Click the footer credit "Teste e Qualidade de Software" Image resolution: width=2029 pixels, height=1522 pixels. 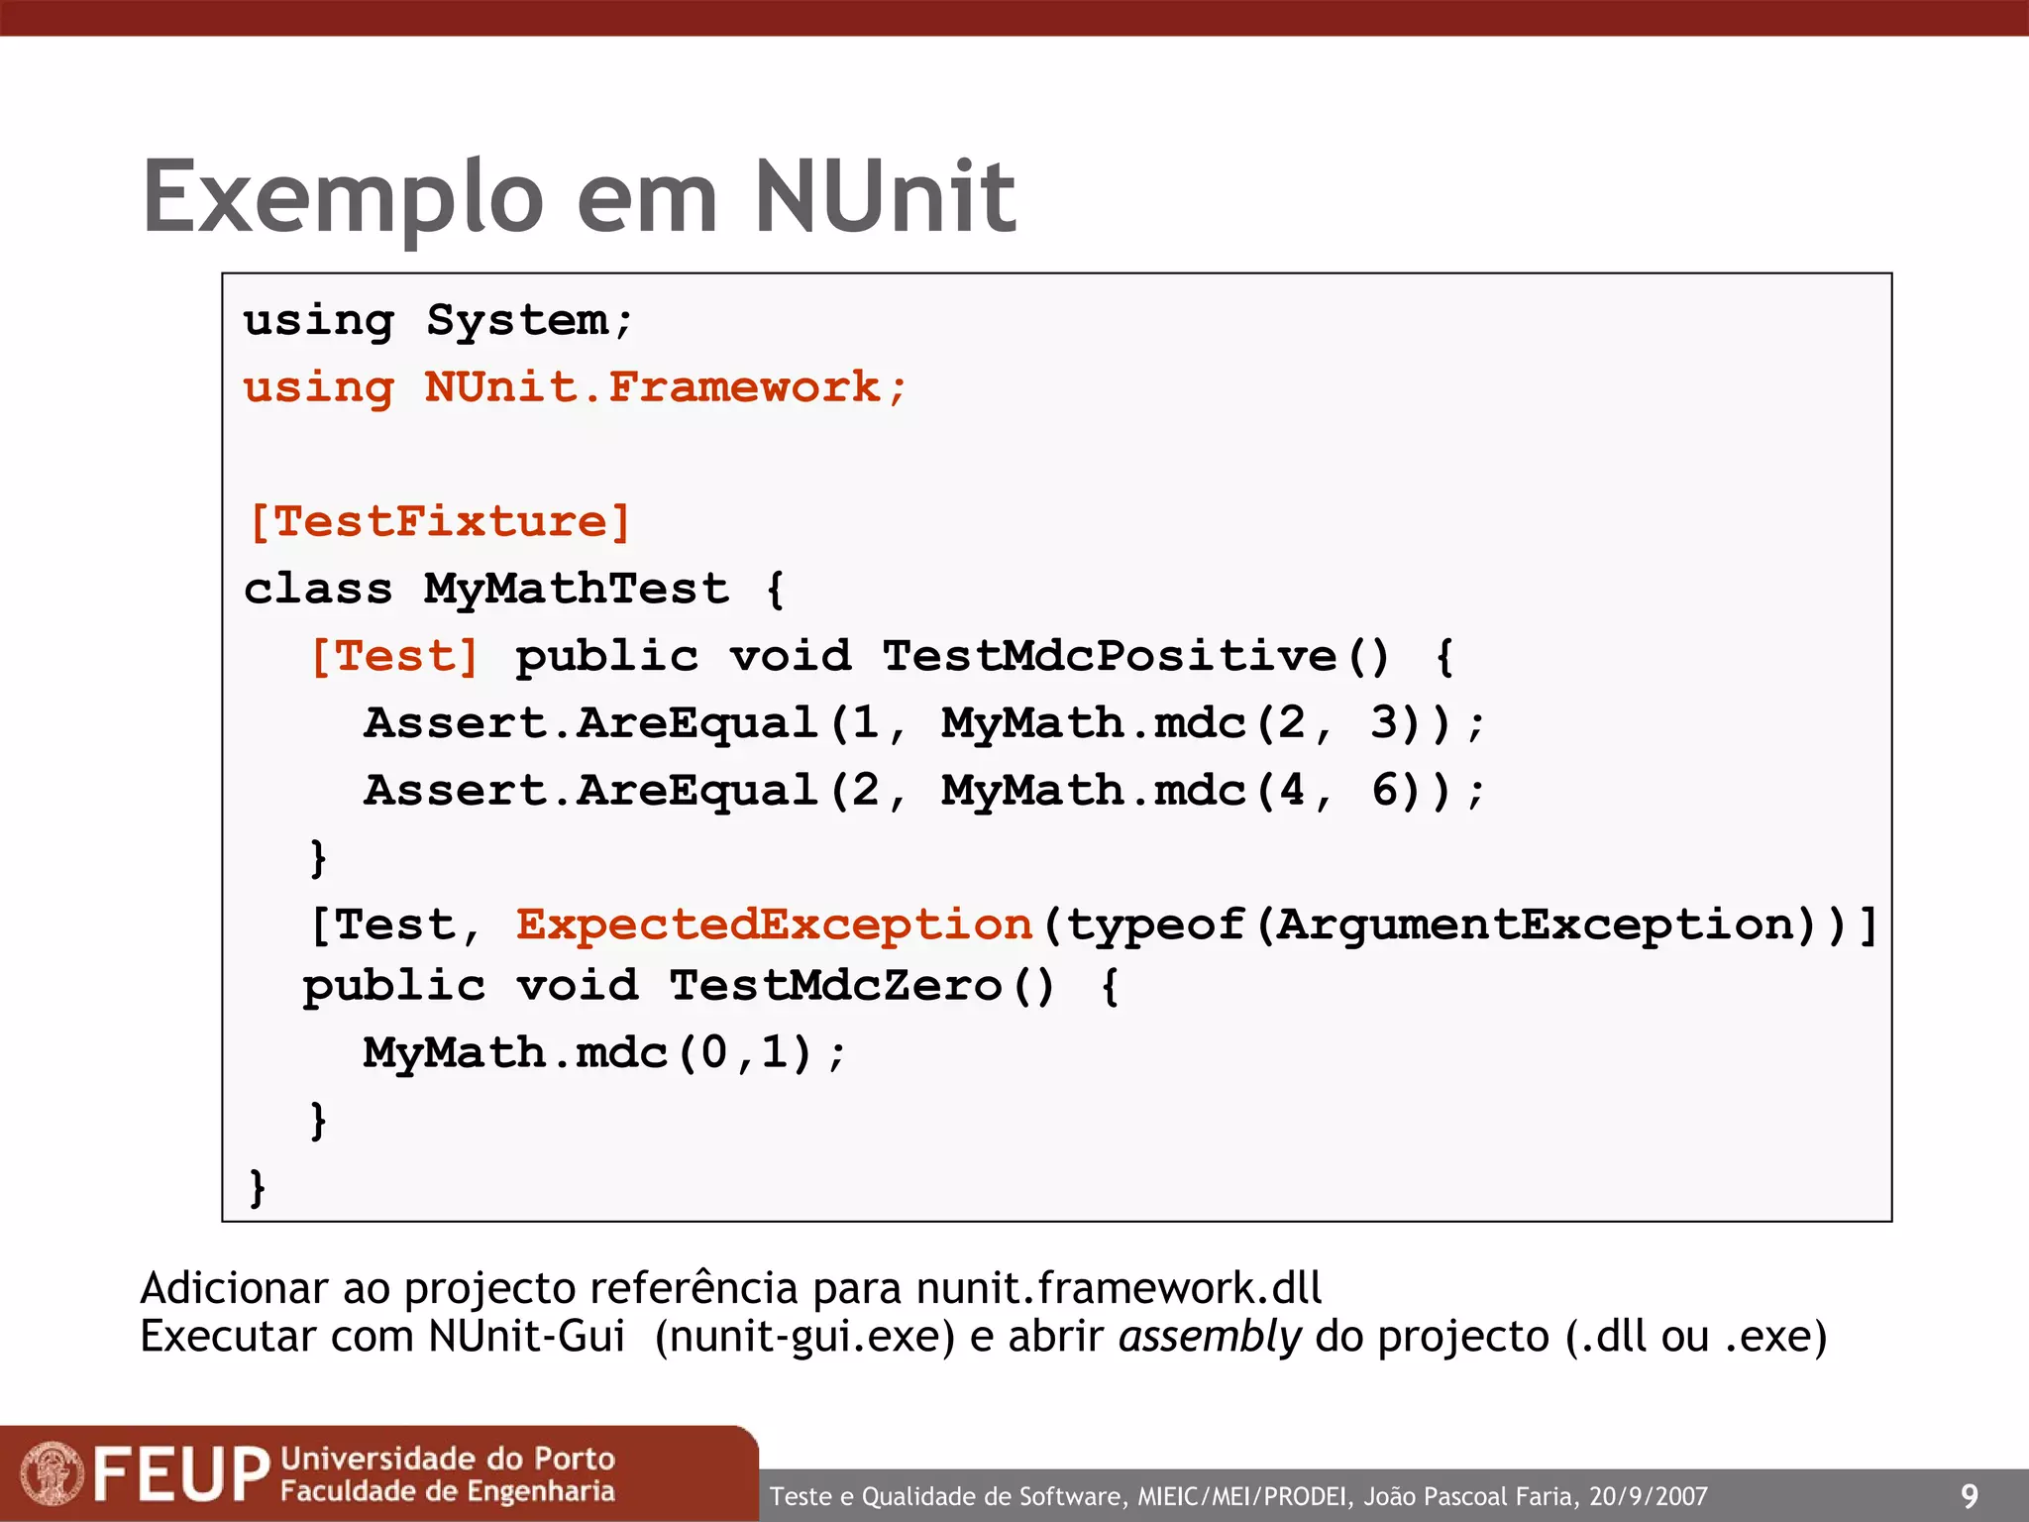(947, 1496)
